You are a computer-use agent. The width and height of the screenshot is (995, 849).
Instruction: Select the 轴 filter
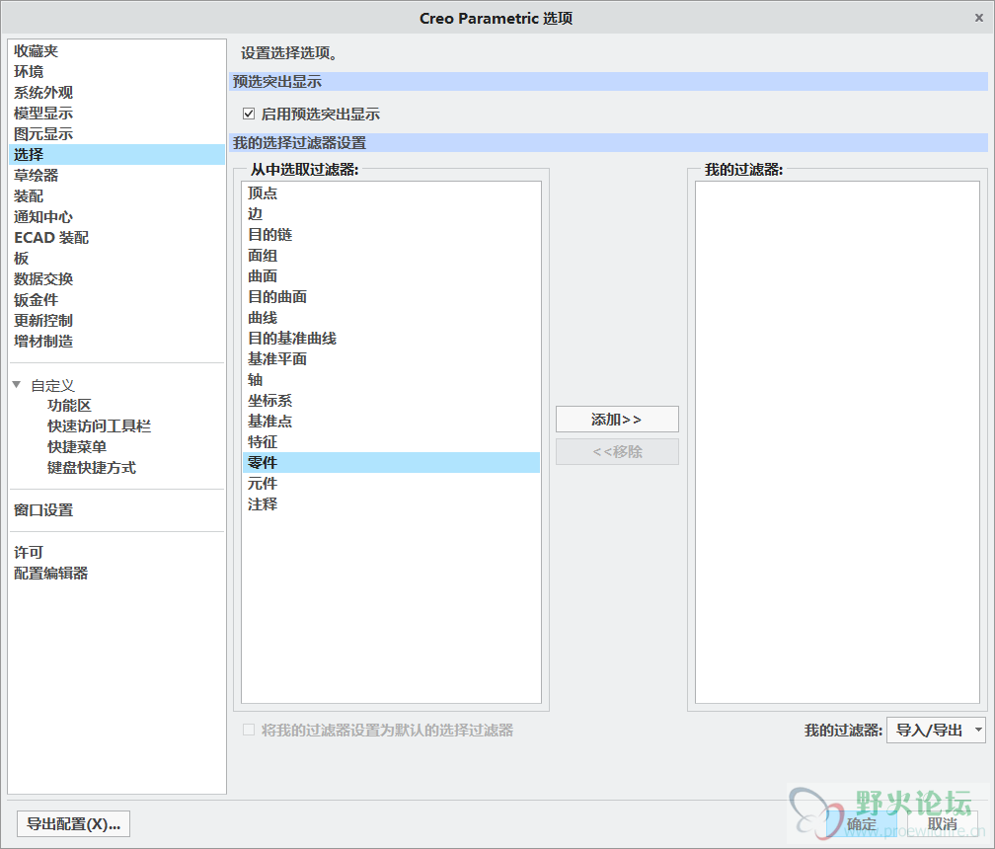pos(391,379)
